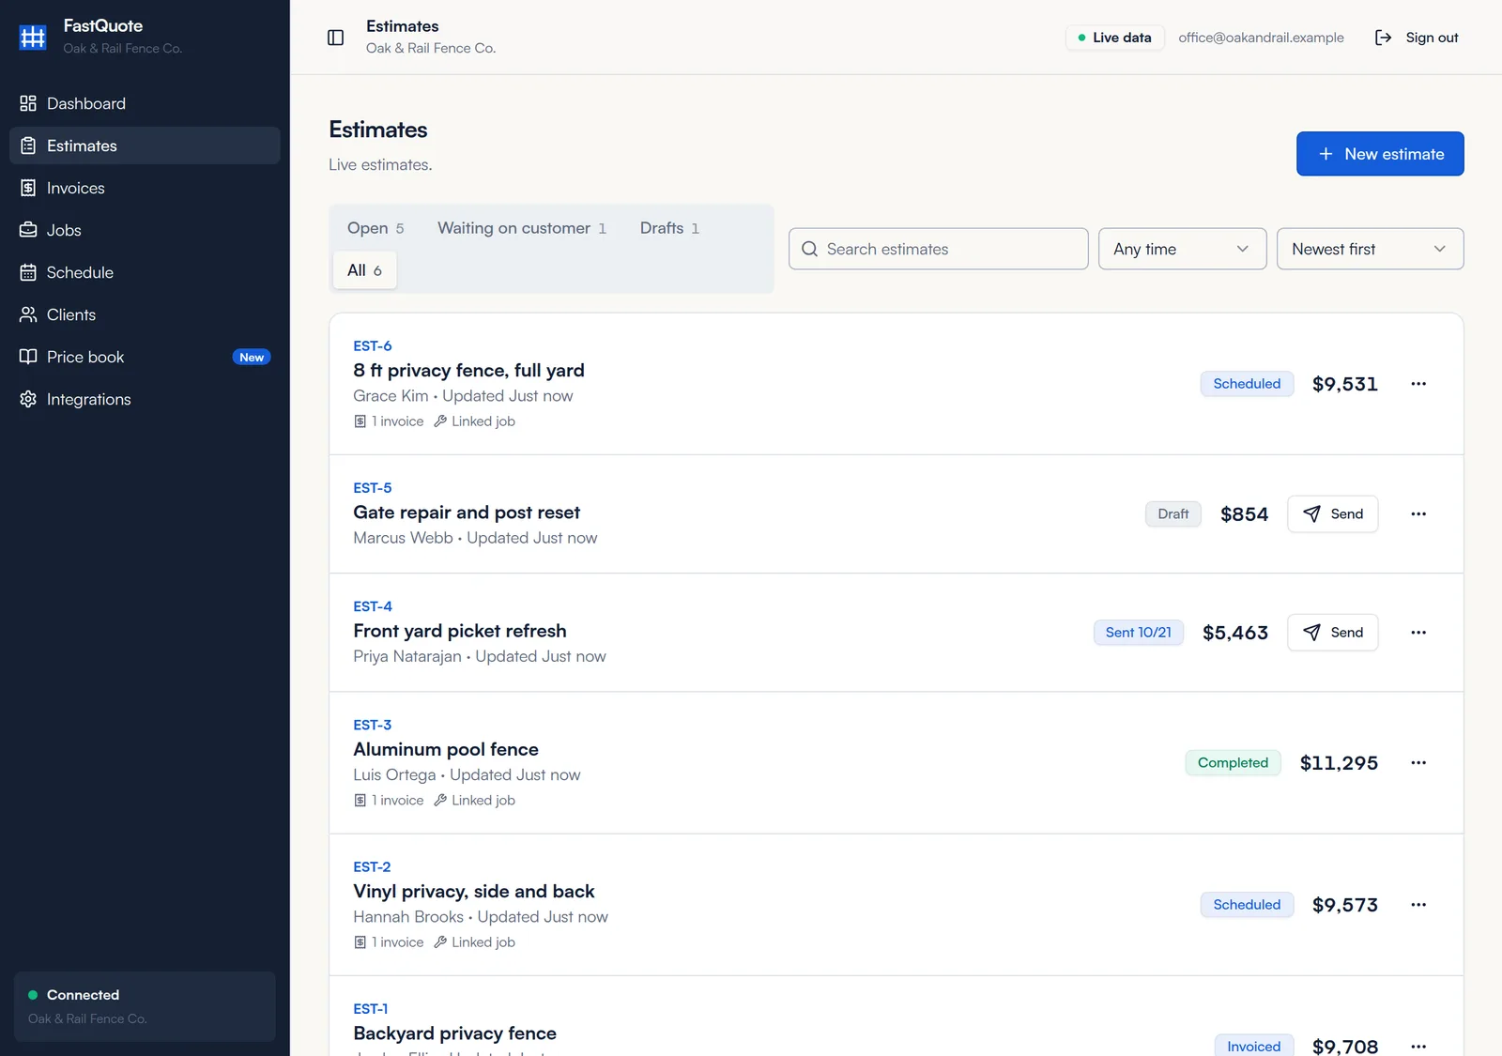This screenshot has width=1502, height=1056.
Task: Open Aluminum pool fence estimate
Action: point(446,749)
